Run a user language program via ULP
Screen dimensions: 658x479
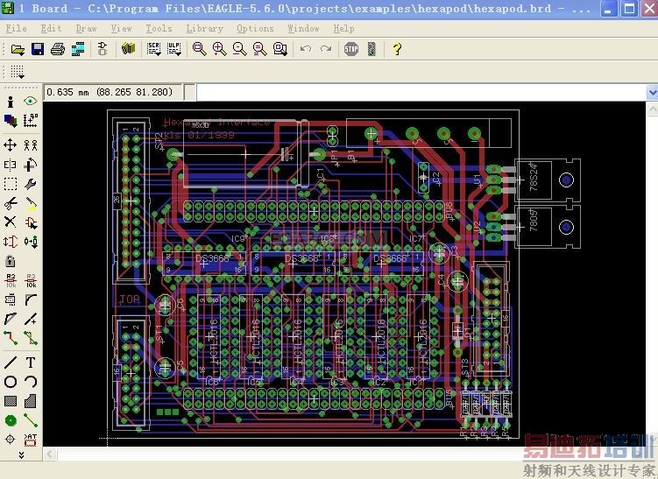pyautogui.click(x=174, y=49)
